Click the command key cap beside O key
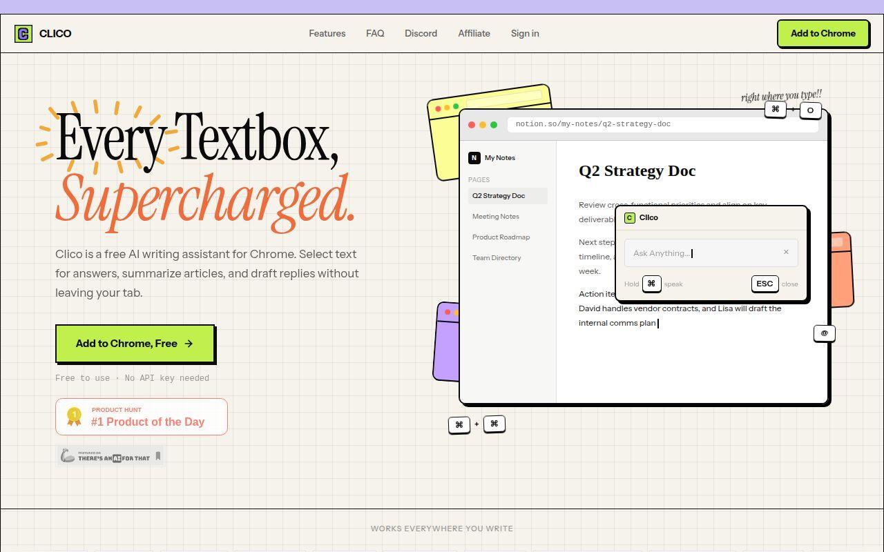 pyautogui.click(x=776, y=109)
